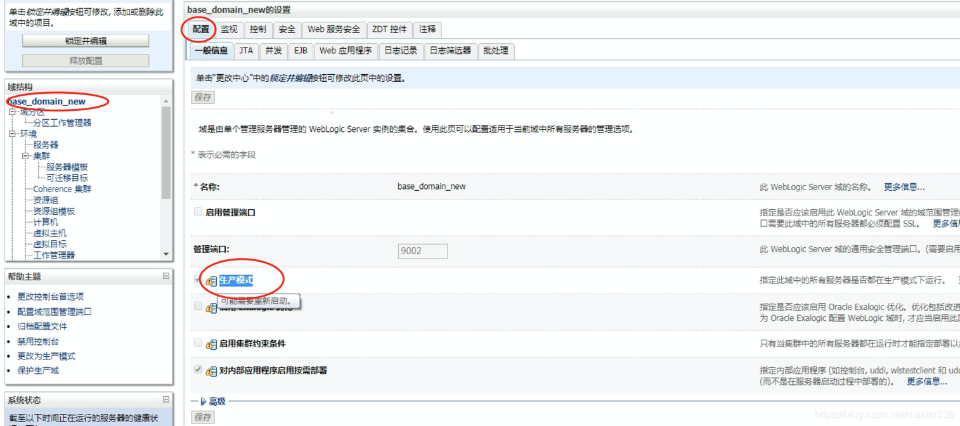Open the 更改为生产模式 help link
This screenshot has width=960, height=426.
coord(46,356)
